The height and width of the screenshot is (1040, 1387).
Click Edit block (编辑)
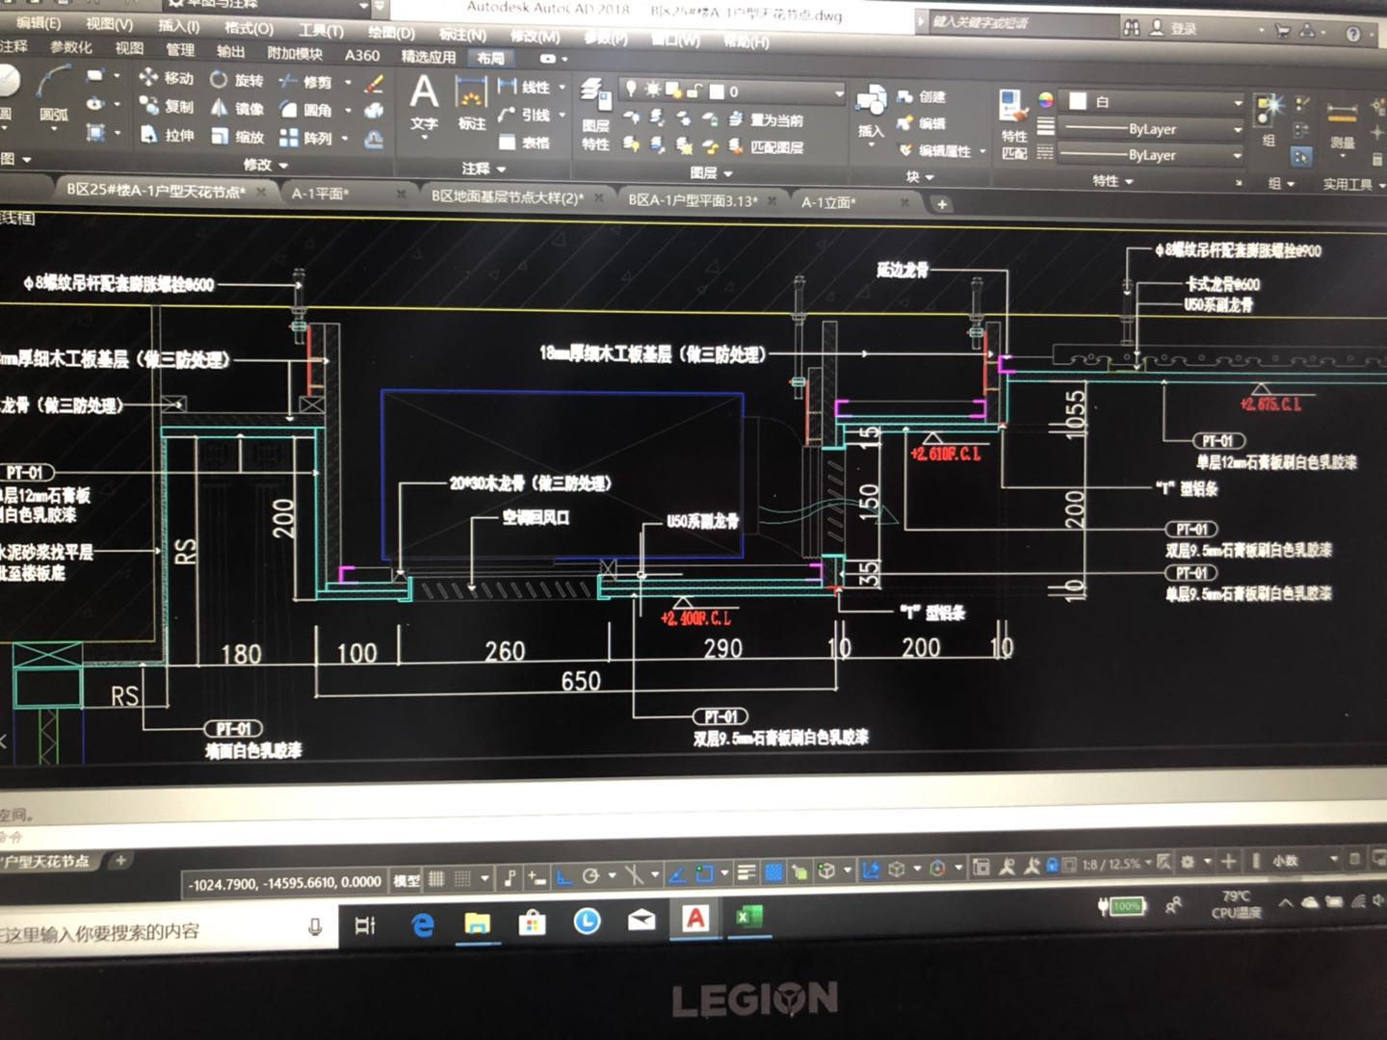point(922,122)
